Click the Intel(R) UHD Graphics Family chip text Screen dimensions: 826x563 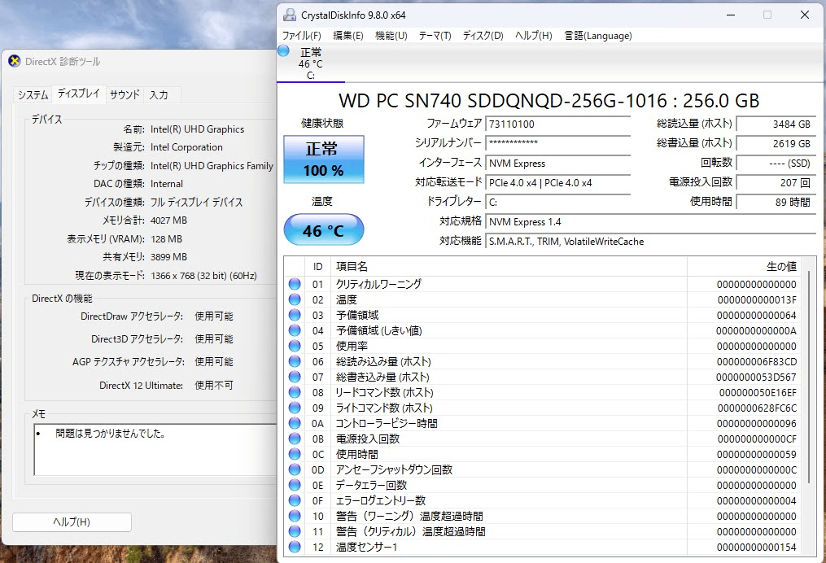tap(212, 165)
